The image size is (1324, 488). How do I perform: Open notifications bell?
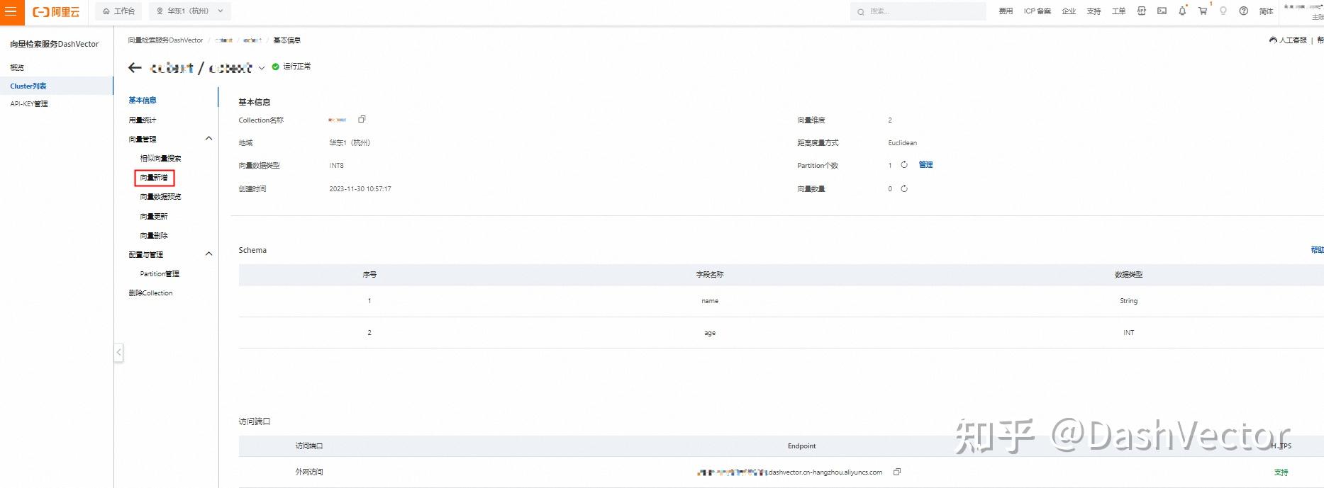pyautogui.click(x=1182, y=11)
